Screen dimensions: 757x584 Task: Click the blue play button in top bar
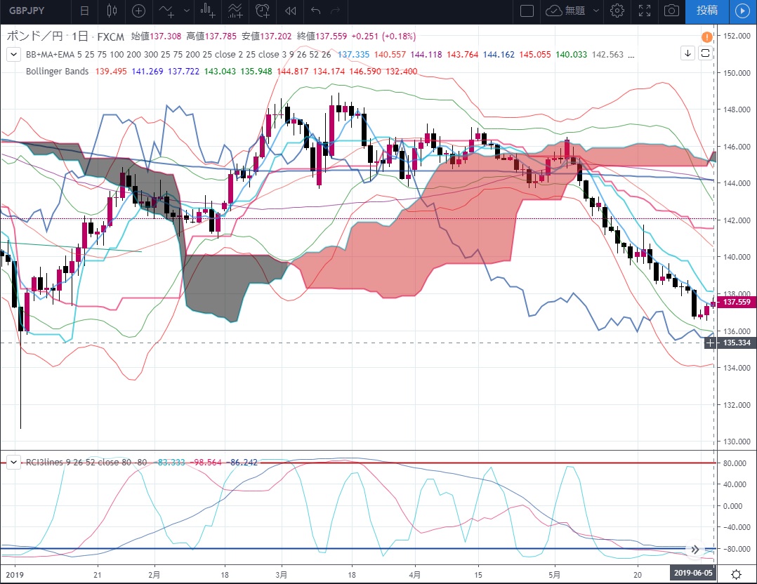pos(742,11)
